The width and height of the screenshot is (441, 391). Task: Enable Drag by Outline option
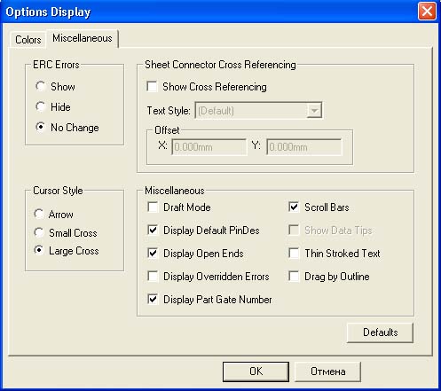point(294,276)
